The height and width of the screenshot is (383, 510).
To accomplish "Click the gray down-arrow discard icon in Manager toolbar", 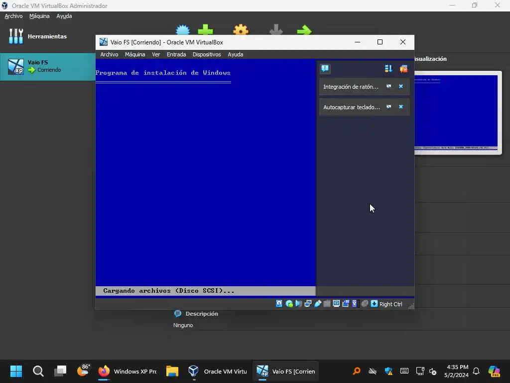I will tap(276, 30).
